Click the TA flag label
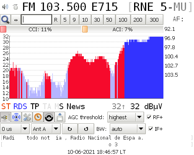194x155 pixels. pyautogui.click(x=47, y=107)
